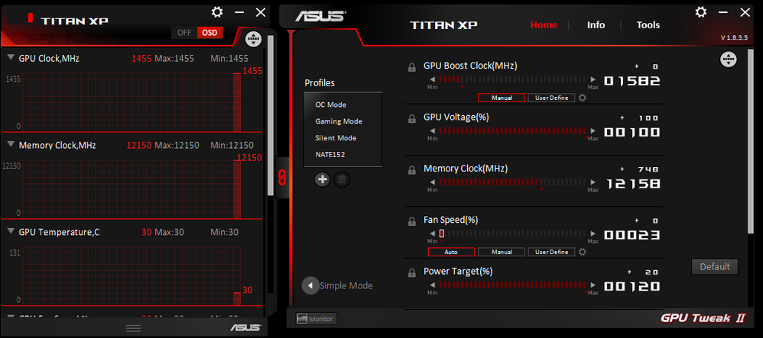Image resolution: width=763 pixels, height=338 pixels.
Task: Select User Define for GPU Boost Clock
Action: point(551,98)
